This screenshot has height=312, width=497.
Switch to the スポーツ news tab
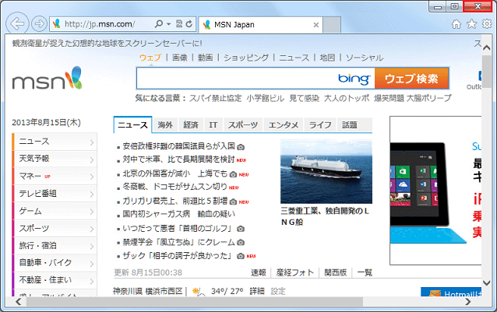(243, 125)
